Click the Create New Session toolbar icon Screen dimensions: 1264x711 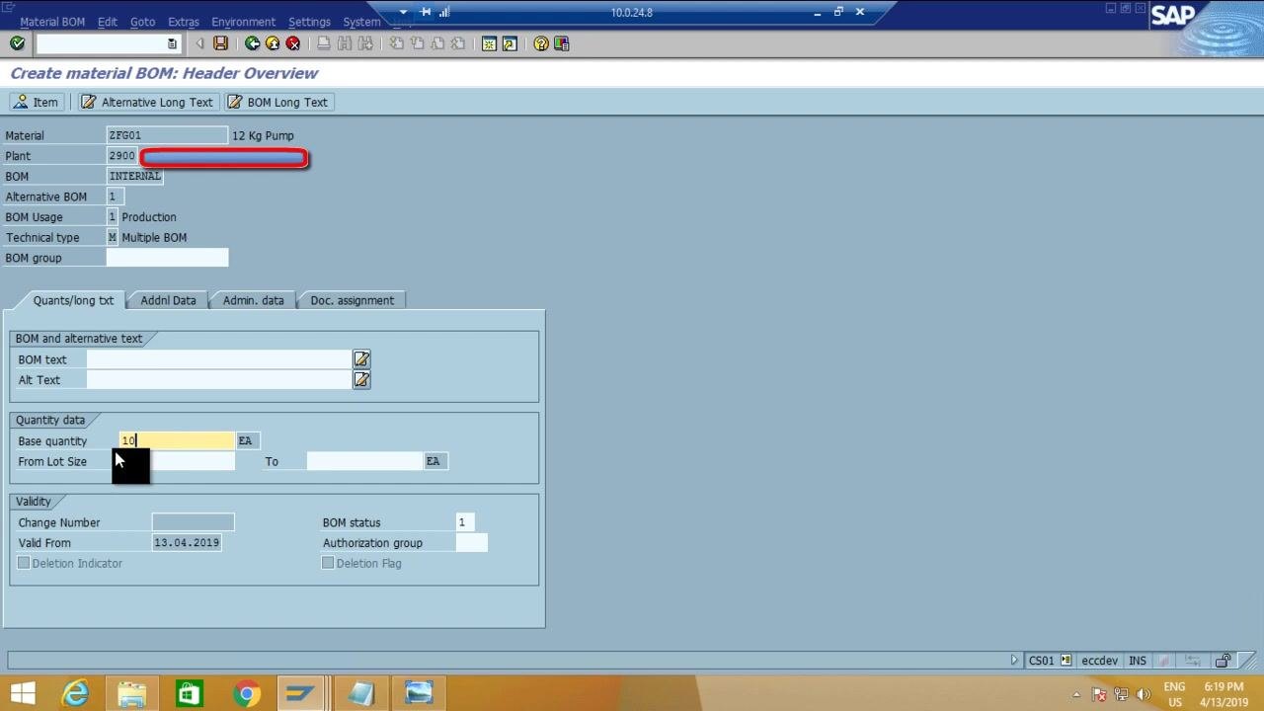point(489,43)
